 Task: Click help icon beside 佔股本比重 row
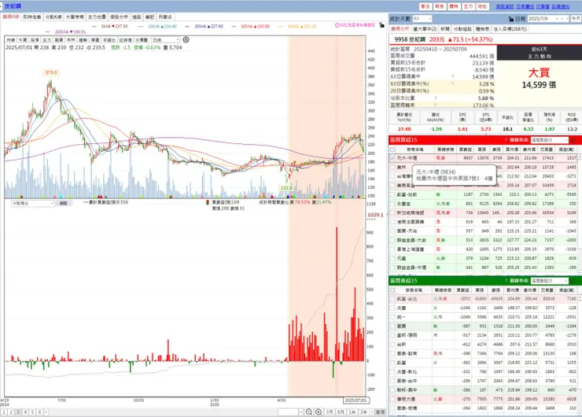[x=436, y=98]
